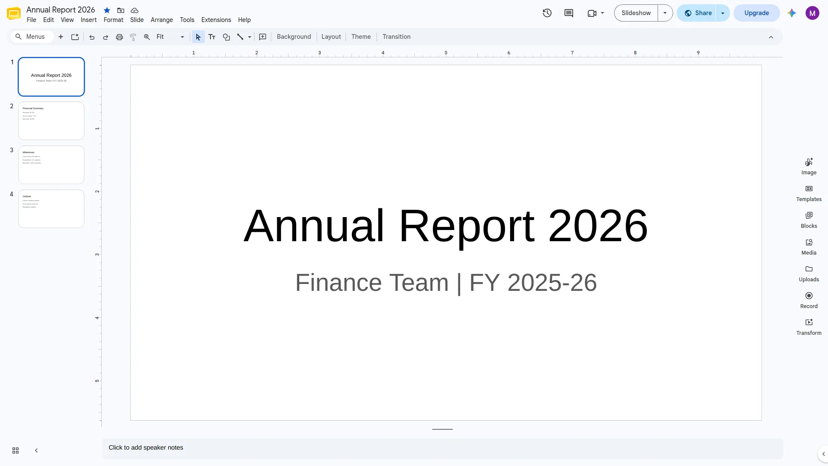Select the Financial Summary slide thumbnail
Screen dimensions: 828x466
point(51,121)
